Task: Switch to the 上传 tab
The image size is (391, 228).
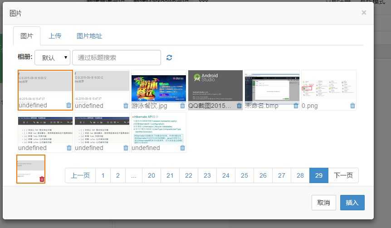Action: 55,36
